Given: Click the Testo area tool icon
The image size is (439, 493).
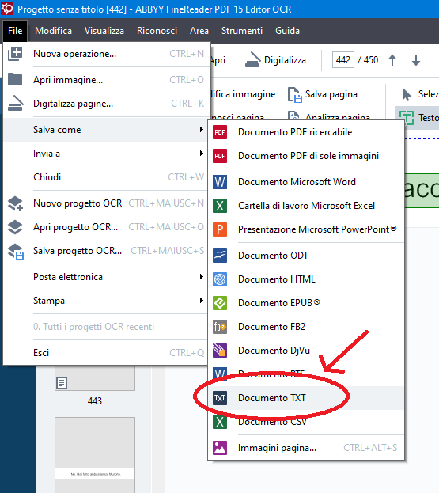Looking at the screenshot, I should point(407,118).
